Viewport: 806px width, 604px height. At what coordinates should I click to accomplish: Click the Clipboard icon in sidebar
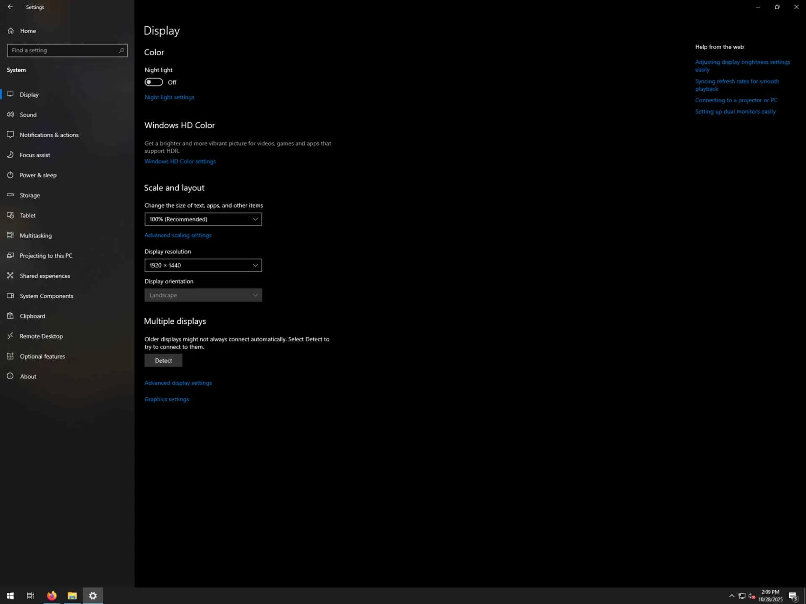[10, 316]
